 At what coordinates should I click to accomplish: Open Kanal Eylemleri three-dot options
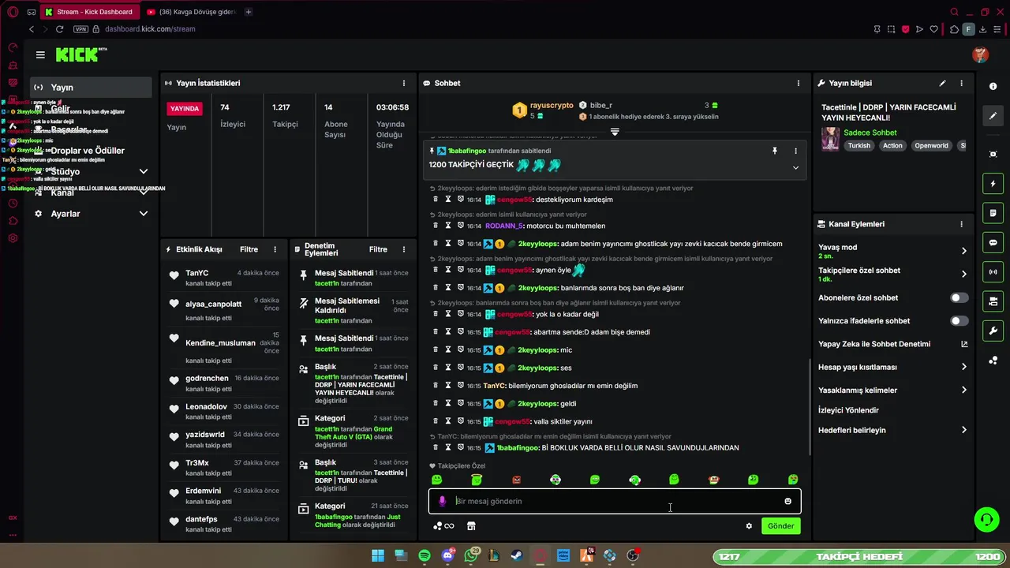point(961,224)
